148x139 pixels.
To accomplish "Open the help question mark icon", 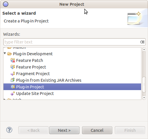I will (x=9, y=130).
